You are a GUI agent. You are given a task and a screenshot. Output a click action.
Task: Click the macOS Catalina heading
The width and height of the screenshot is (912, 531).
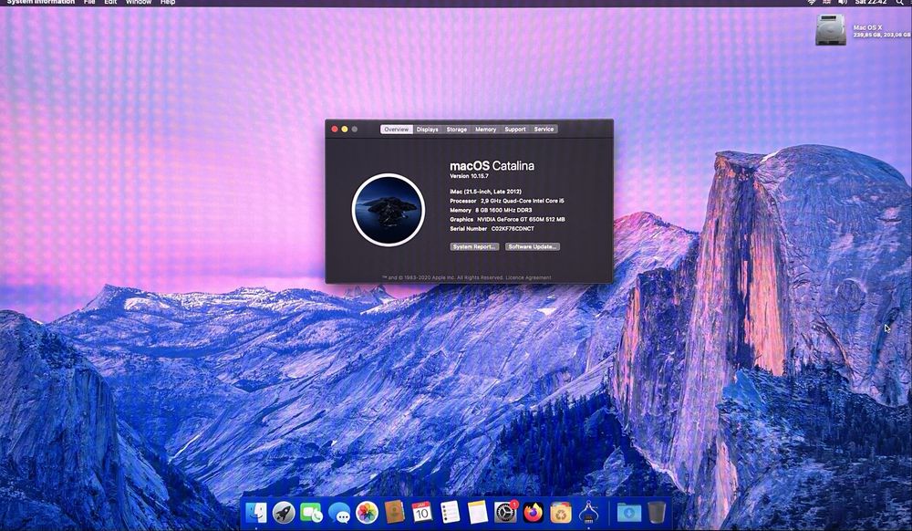[x=492, y=166]
